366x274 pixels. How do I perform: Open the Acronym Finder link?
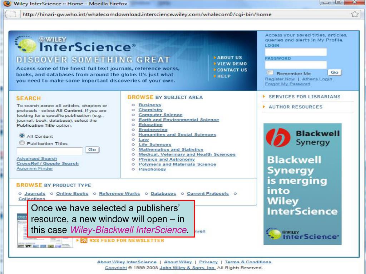(x=35, y=168)
